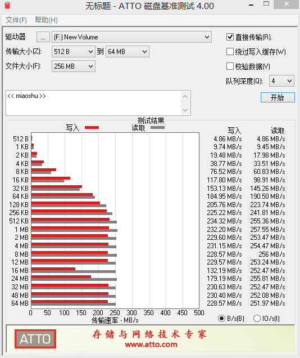Toggle the 直接传输(R) checkbox
Screen dimensions: 300x358
tap(230, 37)
